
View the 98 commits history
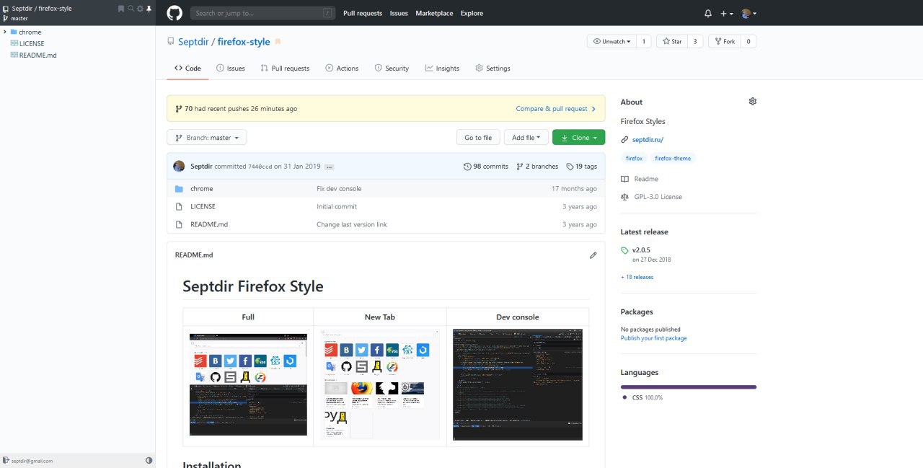point(486,166)
